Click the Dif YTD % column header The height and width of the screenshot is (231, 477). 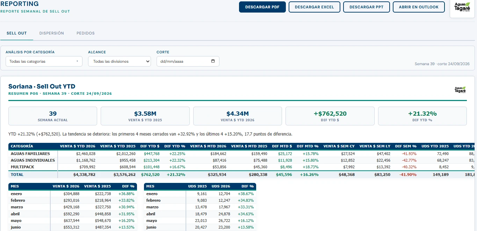click(x=175, y=146)
